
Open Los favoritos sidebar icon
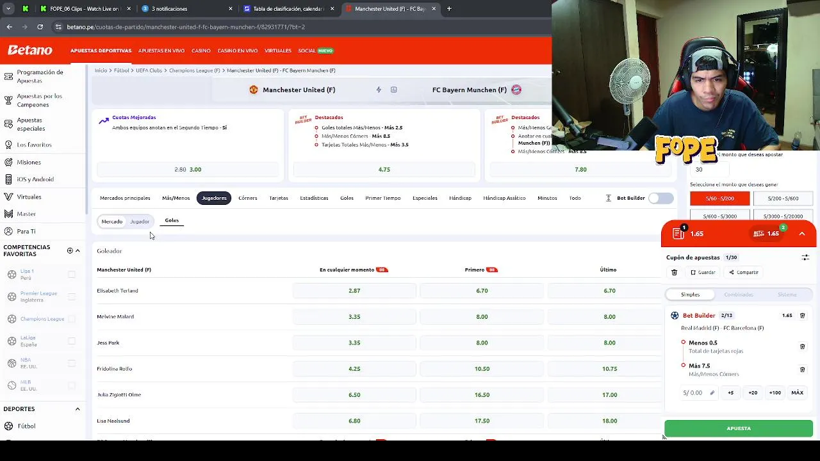click(x=8, y=145)
